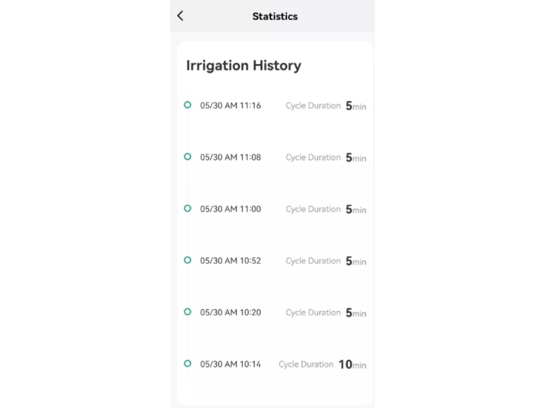Click the Statistics page title
This screenshot has width=545, height=408.
tap(275, 16)
